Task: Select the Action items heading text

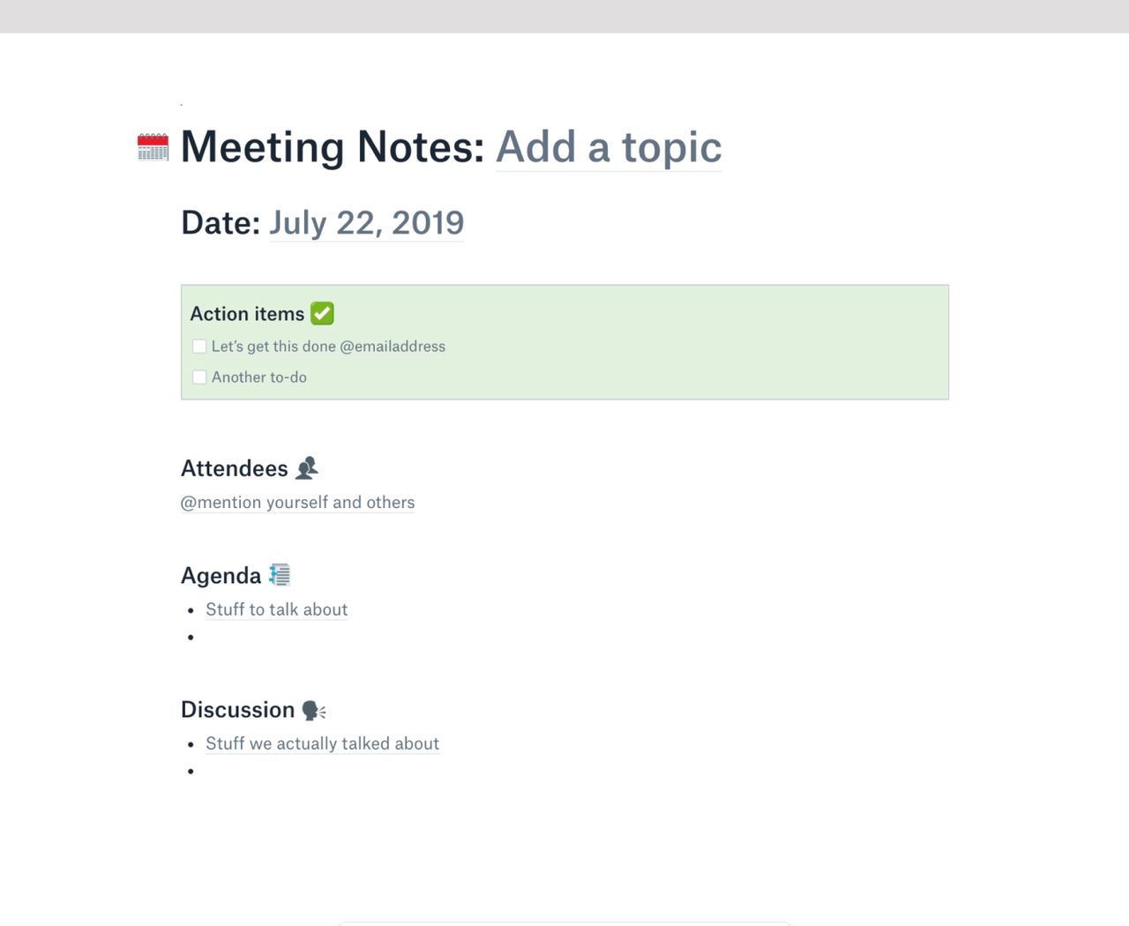Action: (x=248, y=313)
